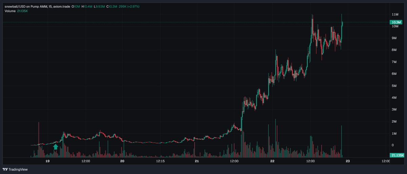The height and width of the screenshot is (174, 407).
Task: Select date label 19 on time axis
Action: pos(47,161)
